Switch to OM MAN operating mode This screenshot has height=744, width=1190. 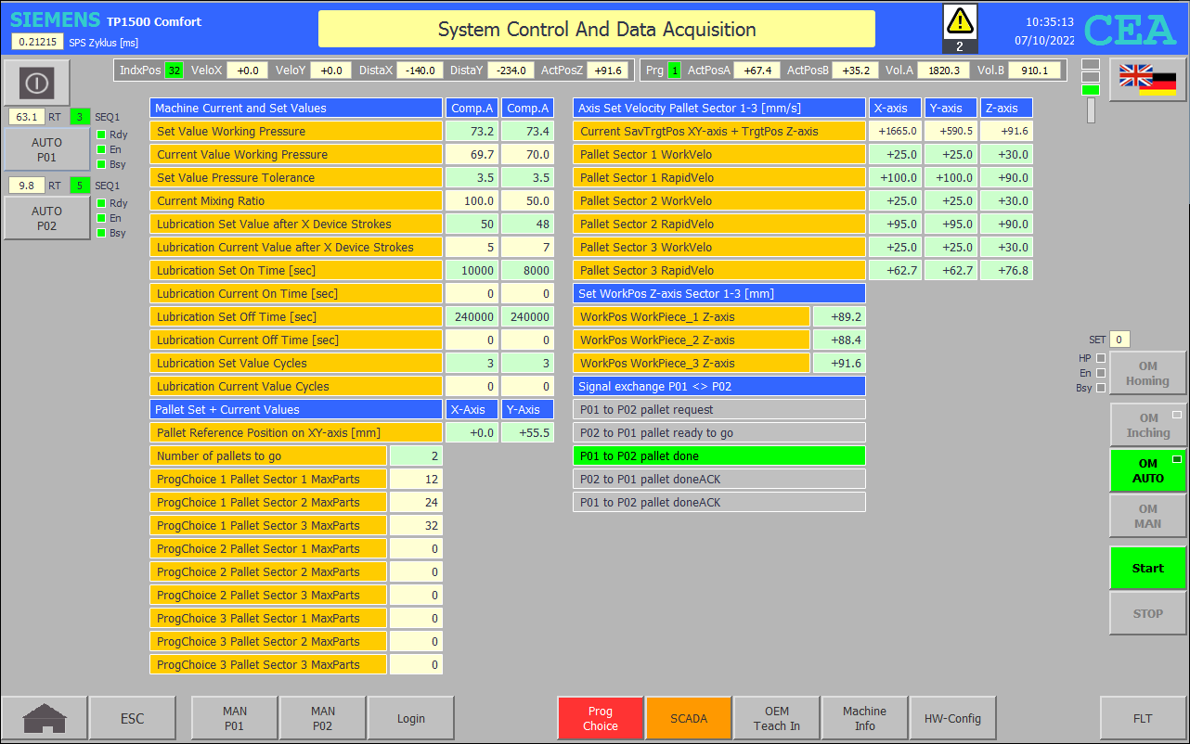[1147, 516]
